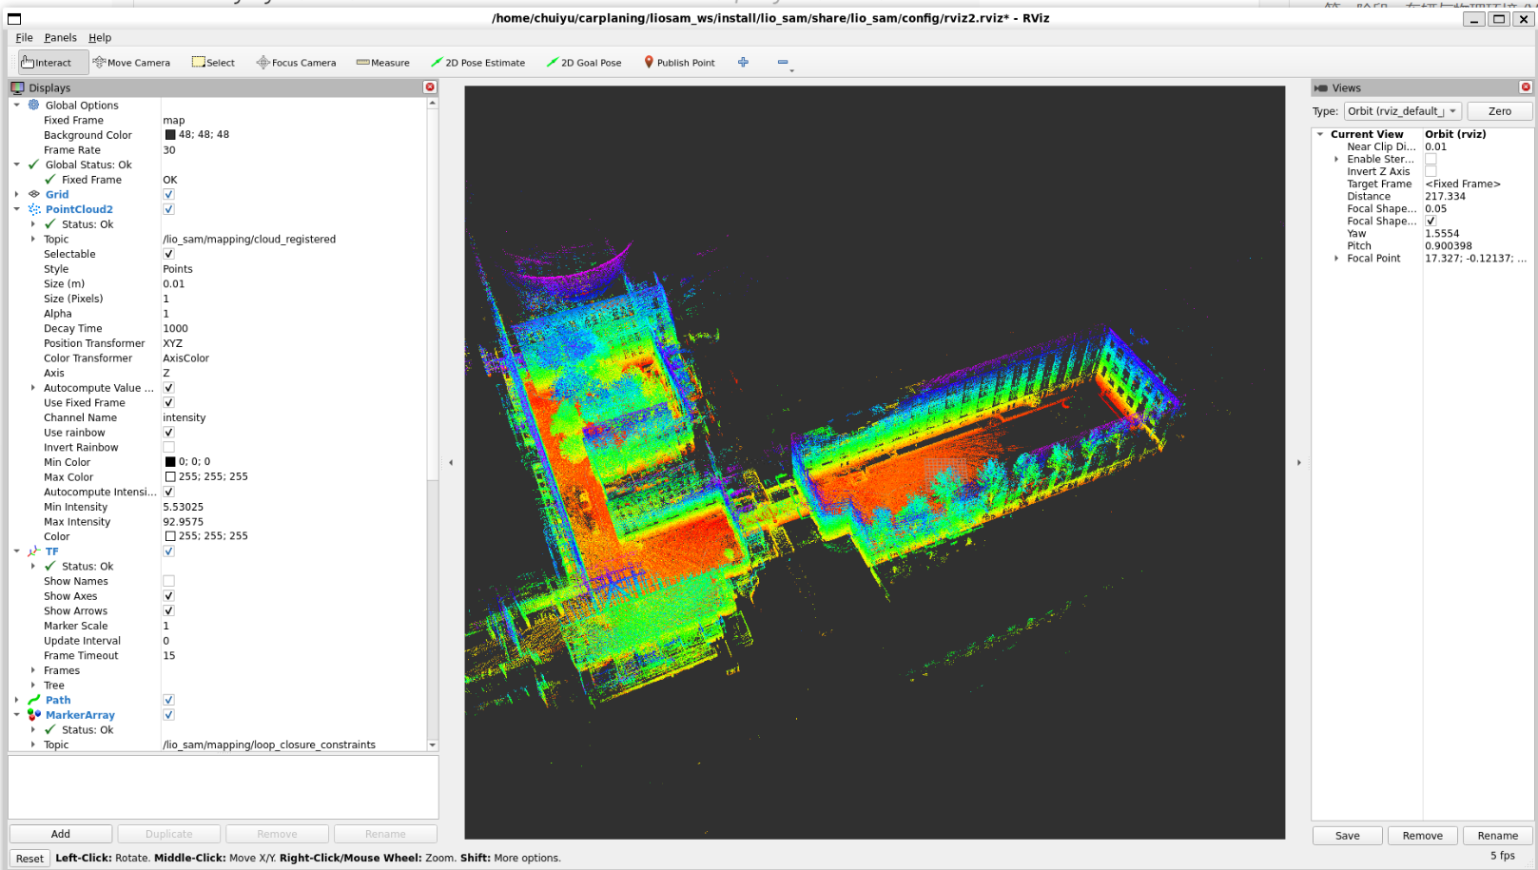Toggle the Show Names checkbox
The image size is (1538, 870).
tap(168, 581)
